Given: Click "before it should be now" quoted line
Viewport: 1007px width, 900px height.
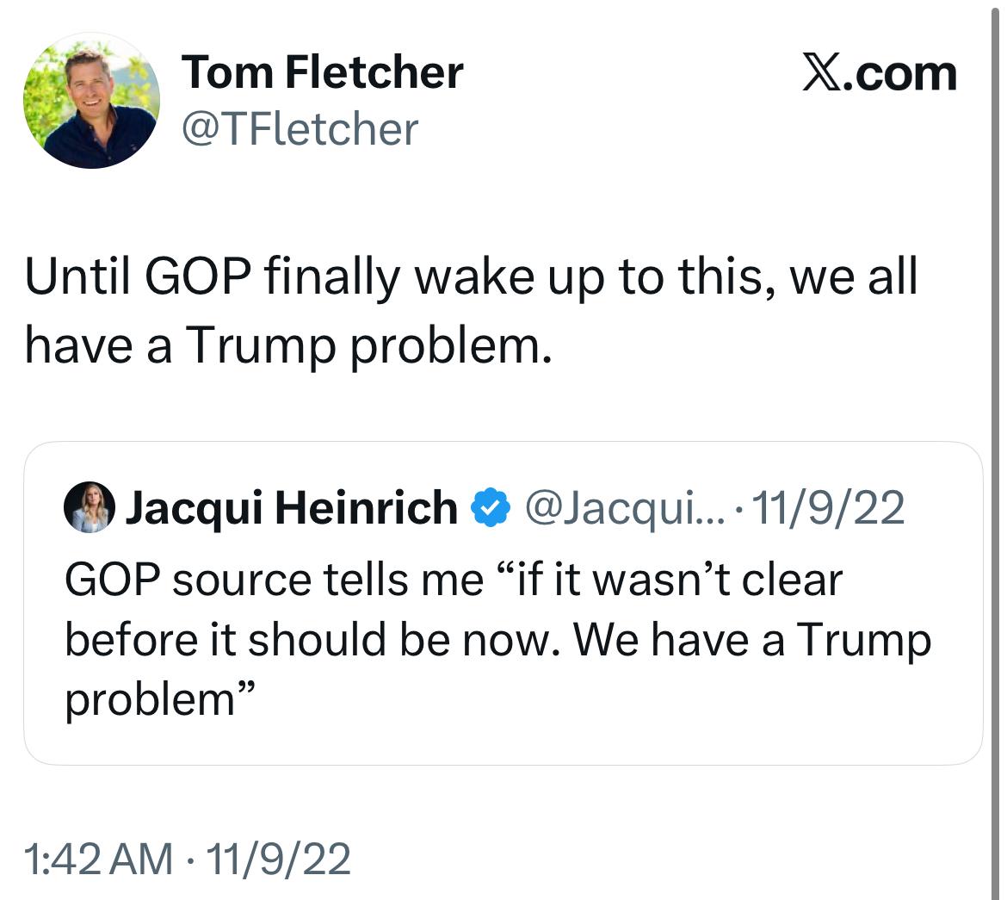Looking at the screenshot, I should point(312,638).
